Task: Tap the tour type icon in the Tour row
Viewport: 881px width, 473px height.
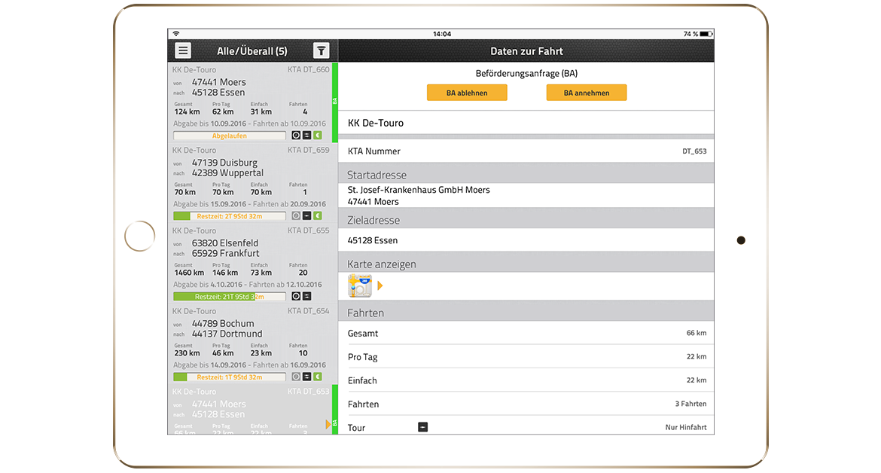Action: 423,427
